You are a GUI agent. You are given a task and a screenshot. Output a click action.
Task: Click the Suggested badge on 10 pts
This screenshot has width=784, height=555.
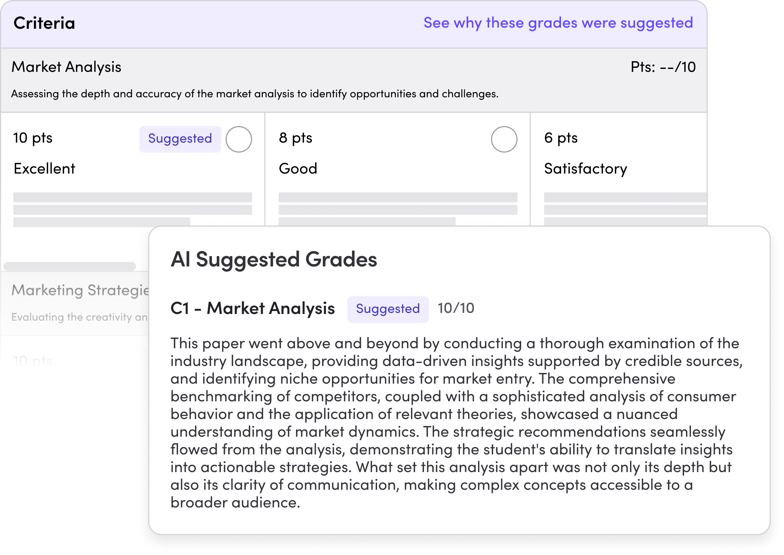pyautogui.click(x=180, y=139)
